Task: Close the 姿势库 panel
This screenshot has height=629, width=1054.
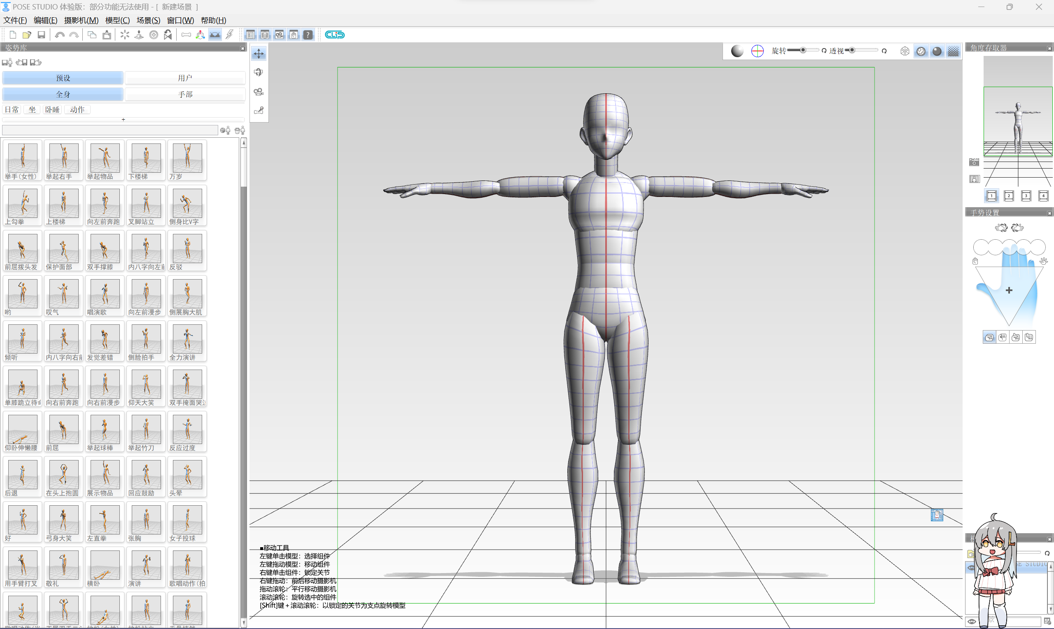Action: tap(243, 49)
